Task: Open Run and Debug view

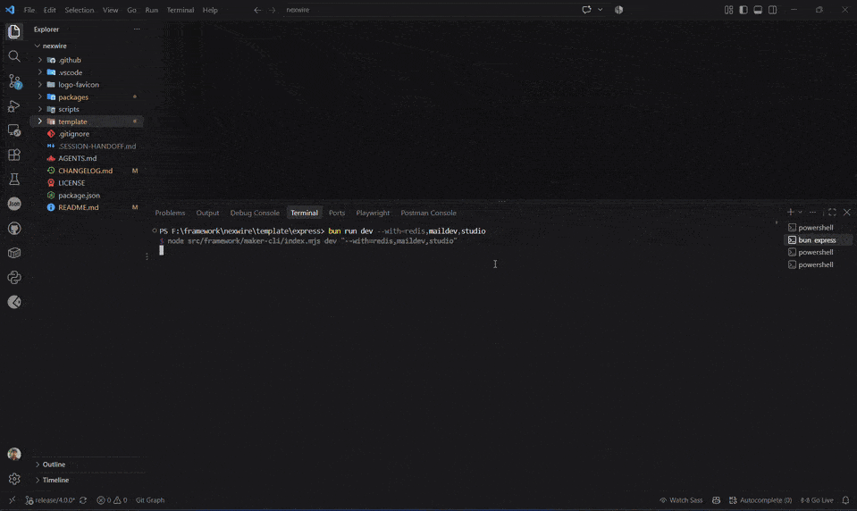Action: coord(14,106)
